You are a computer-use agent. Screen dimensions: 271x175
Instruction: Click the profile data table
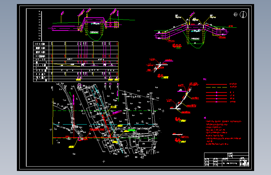coord(76,61)
